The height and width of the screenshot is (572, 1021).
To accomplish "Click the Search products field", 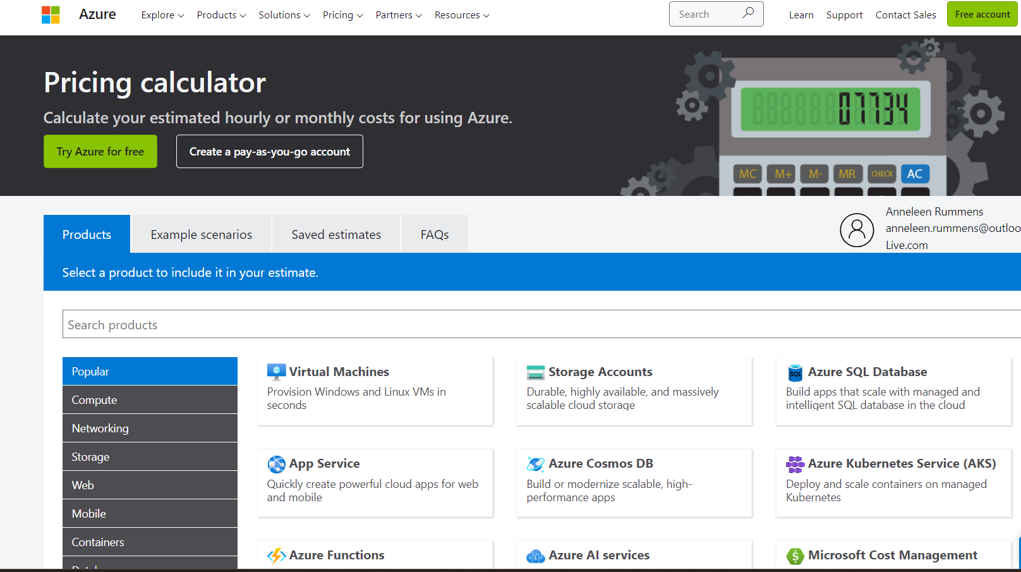I will (541, 324).
